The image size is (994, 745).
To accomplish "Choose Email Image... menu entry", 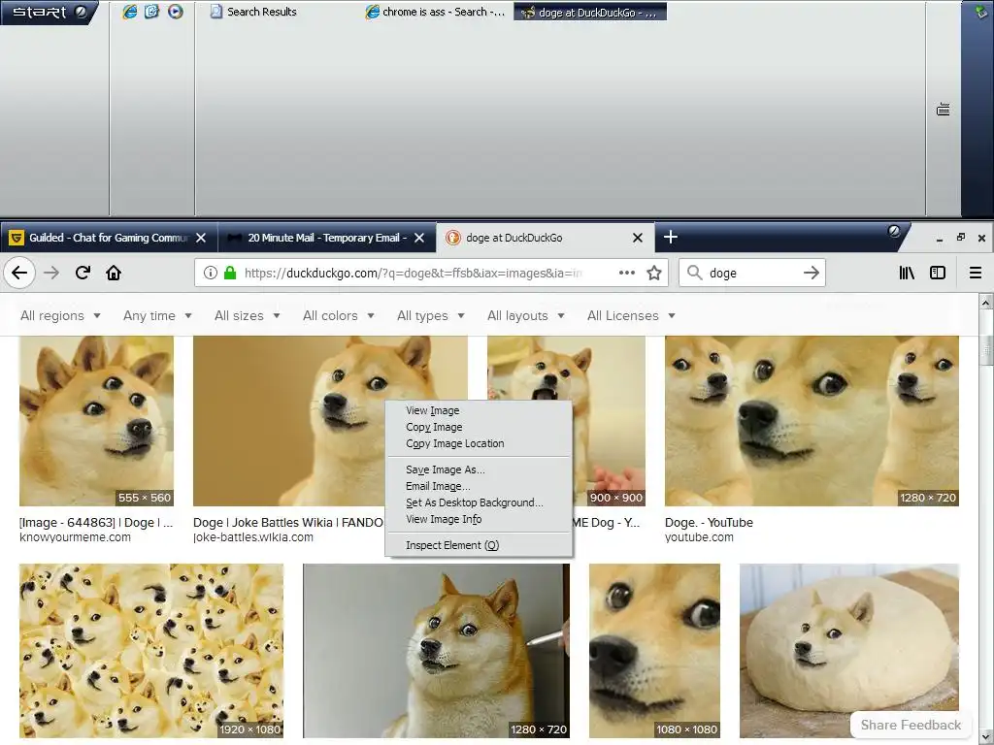I will tap(479, 486).
